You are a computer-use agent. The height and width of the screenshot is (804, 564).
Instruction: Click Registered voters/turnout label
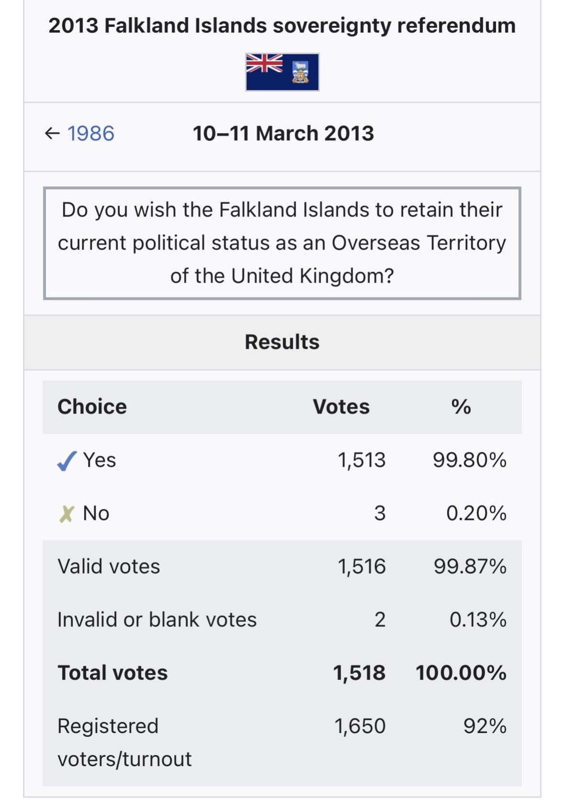pos(124,743)
